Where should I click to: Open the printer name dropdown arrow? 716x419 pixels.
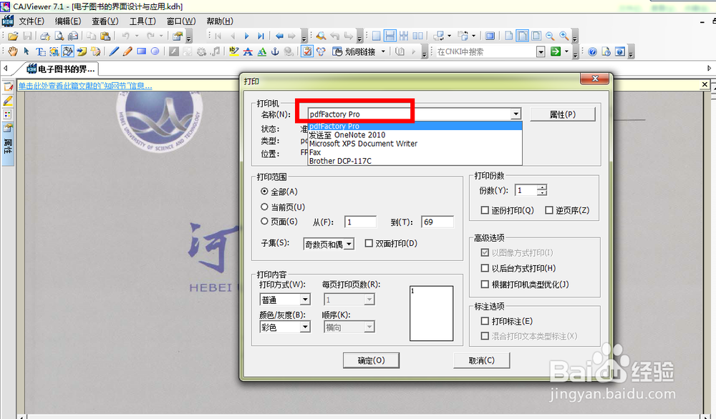coord(516,114)
